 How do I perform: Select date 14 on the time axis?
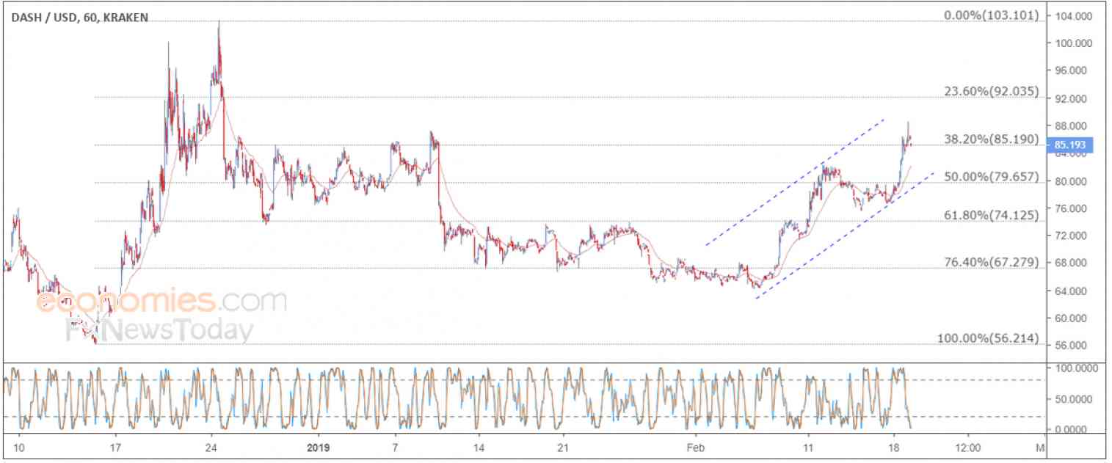pos(478,447)
